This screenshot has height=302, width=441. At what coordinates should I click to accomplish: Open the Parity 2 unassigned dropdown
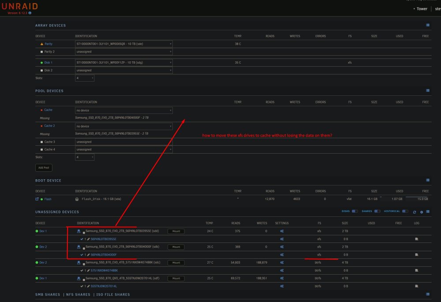[124, 52]
